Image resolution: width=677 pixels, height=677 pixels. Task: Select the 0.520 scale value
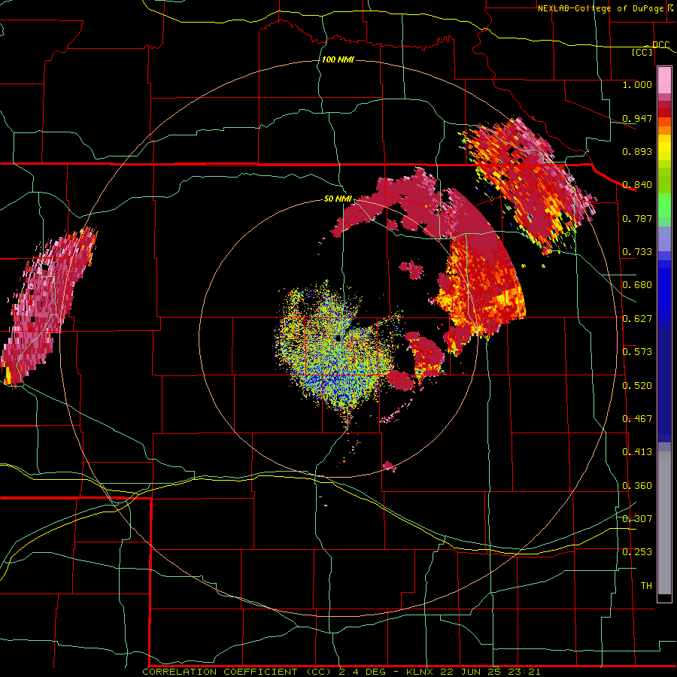[x=637, y=386]
